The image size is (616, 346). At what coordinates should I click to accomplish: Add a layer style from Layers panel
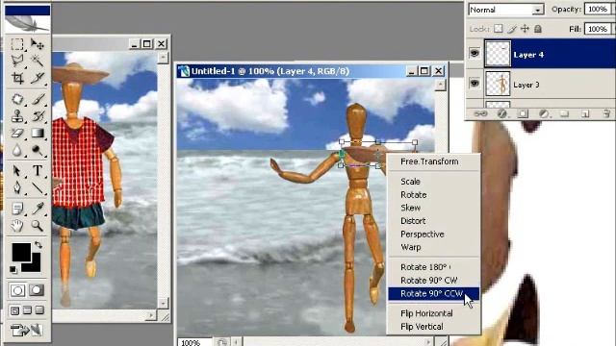(502, 113)
